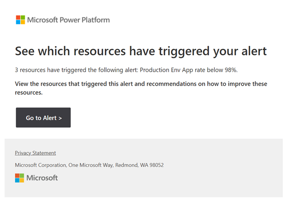Click the Microsoft logo beside Power Platform

20,20
